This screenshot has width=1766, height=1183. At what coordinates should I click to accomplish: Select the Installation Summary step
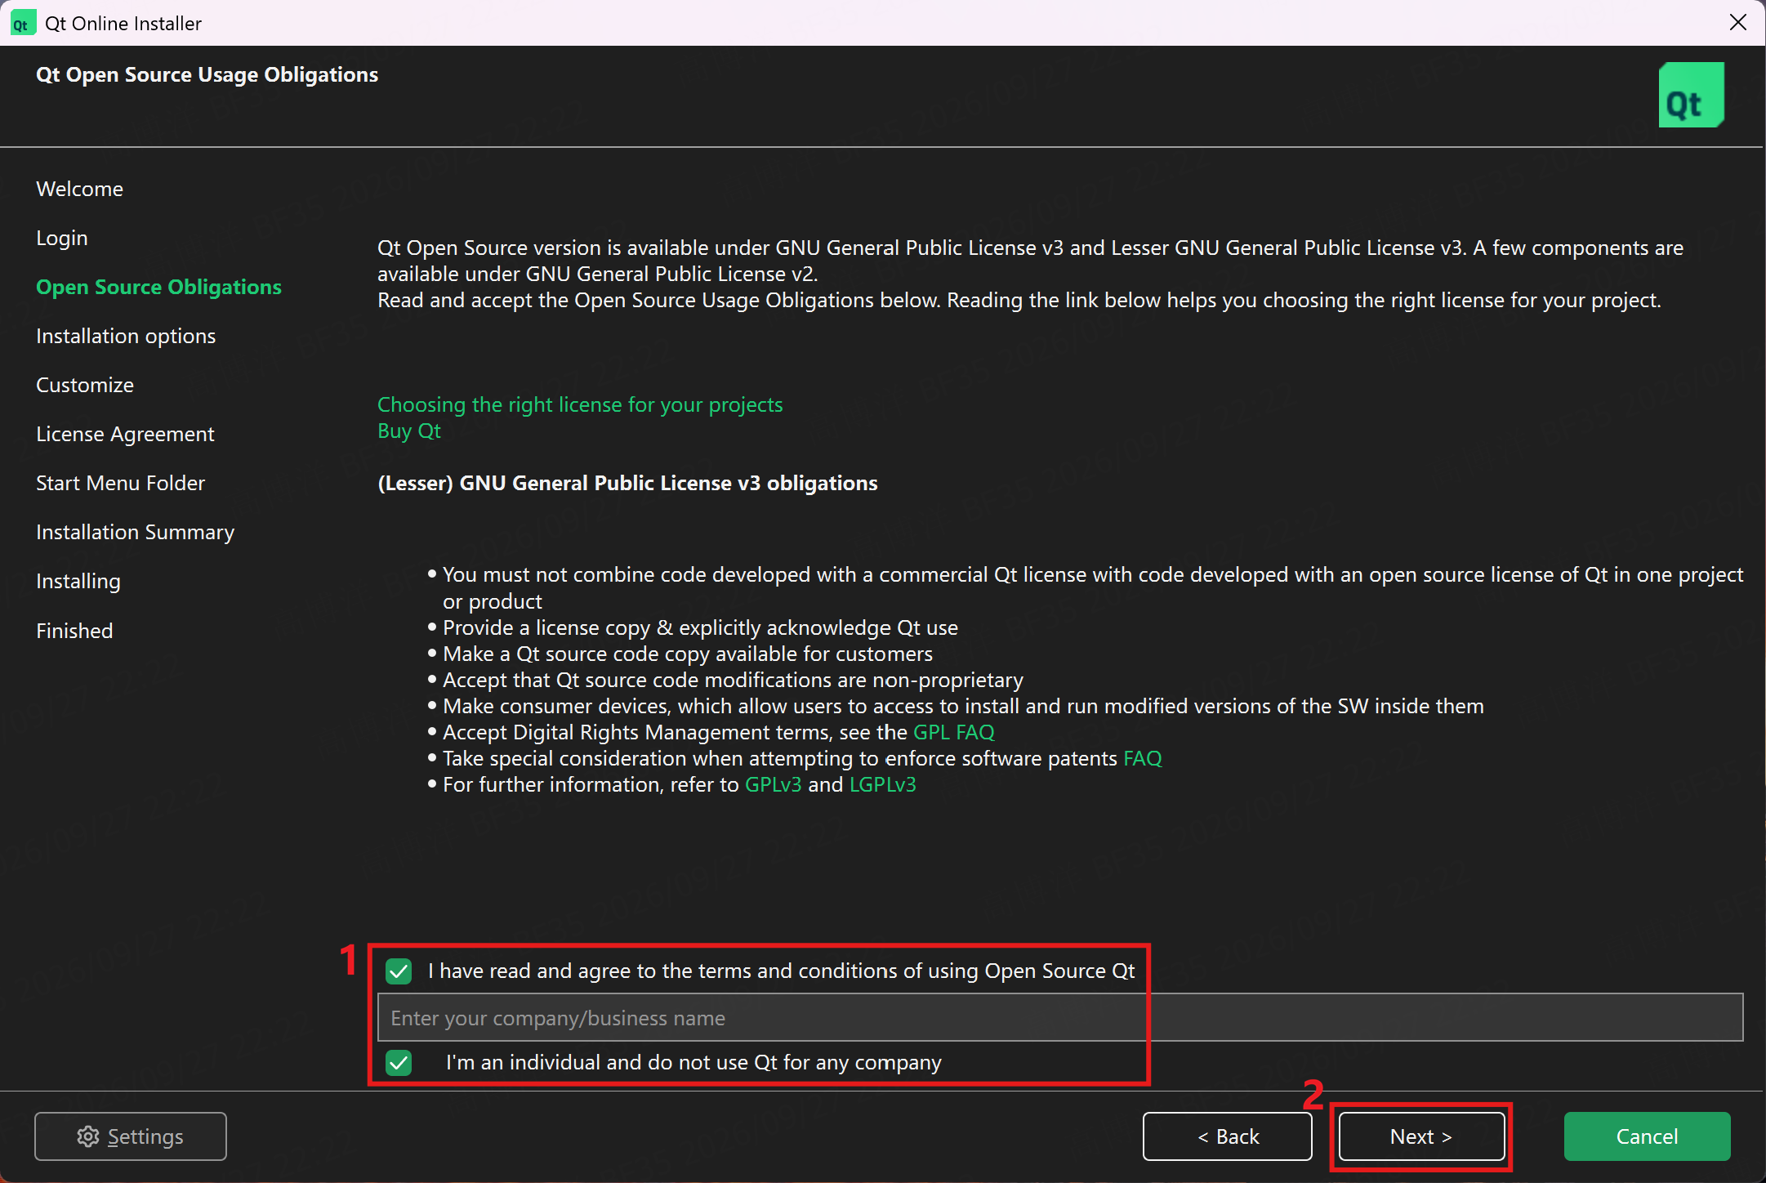[135, 532]
